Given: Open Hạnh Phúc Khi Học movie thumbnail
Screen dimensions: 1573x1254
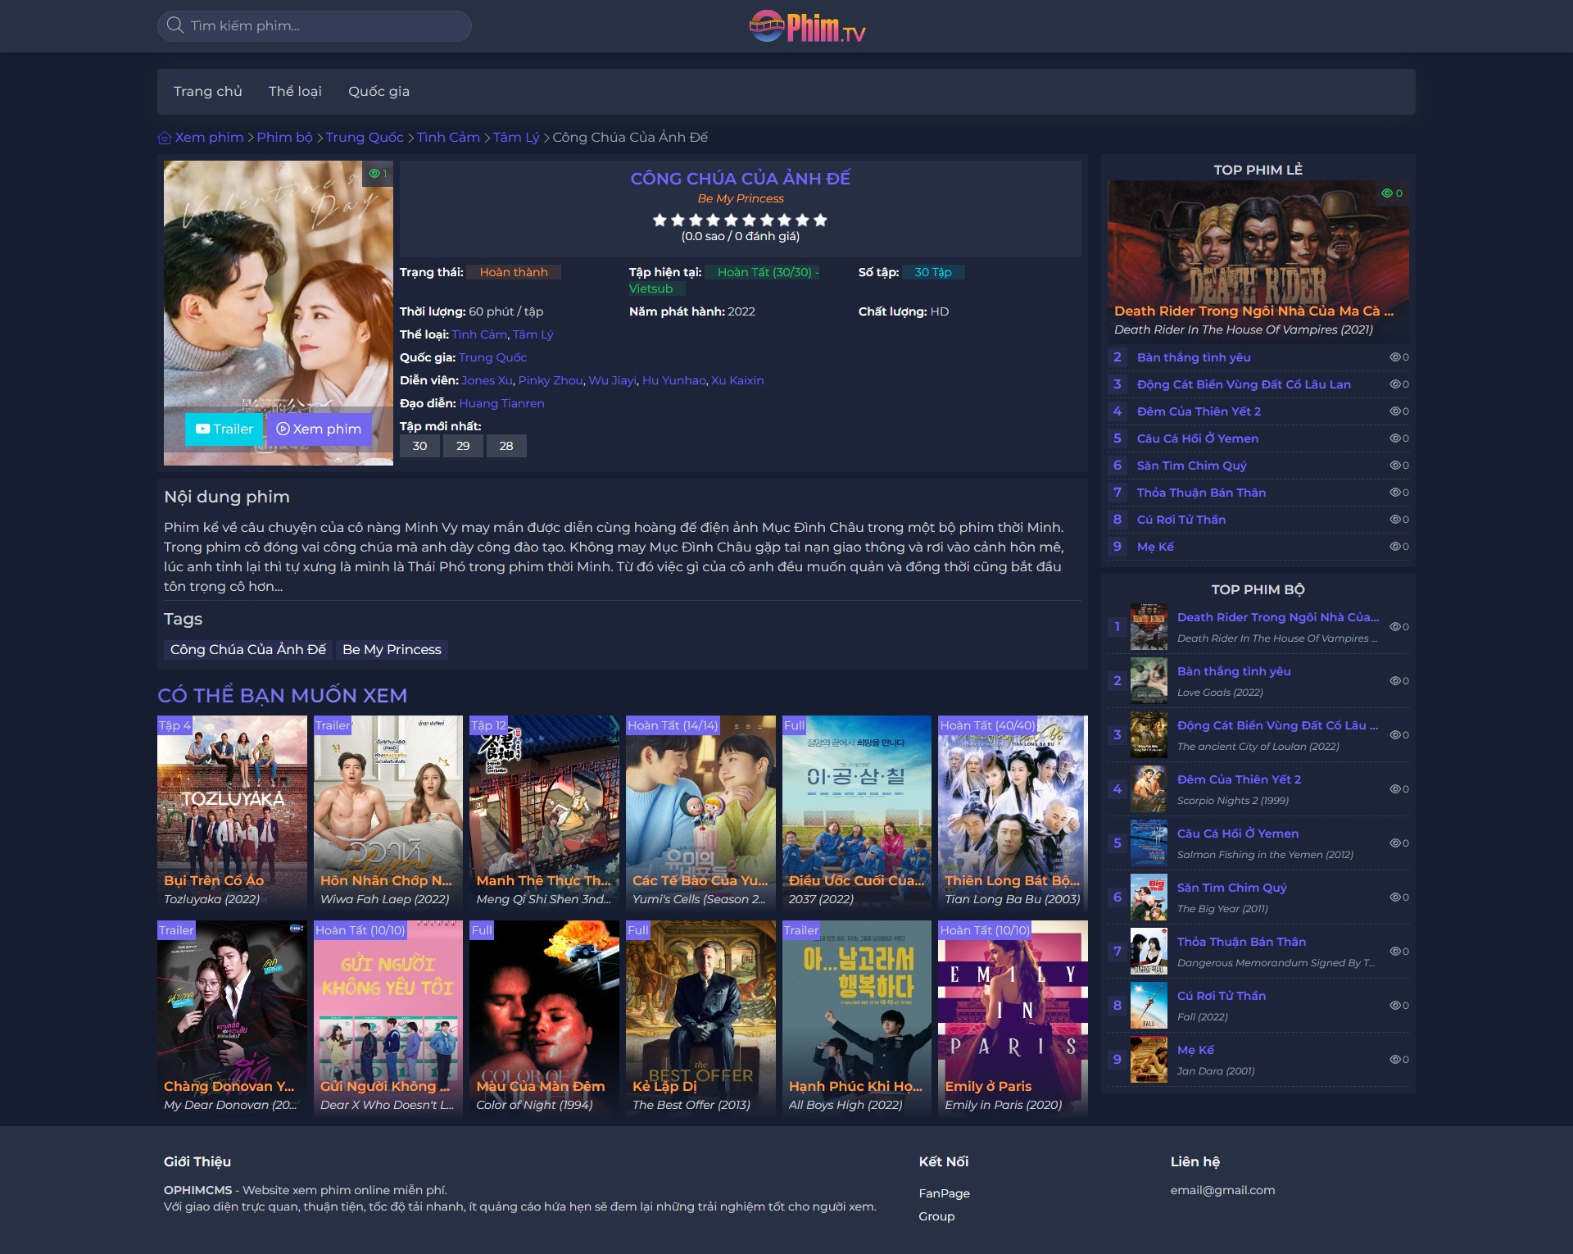Looking at the screenshot, I should coord(856,1018).
